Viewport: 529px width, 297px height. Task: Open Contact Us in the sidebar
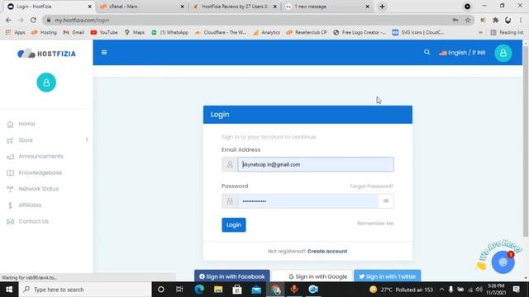[x=34, y=221]
